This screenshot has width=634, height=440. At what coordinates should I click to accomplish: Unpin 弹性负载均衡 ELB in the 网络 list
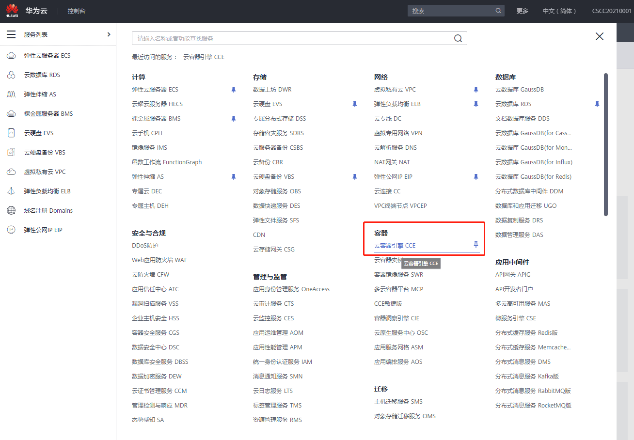click(476, 104)
